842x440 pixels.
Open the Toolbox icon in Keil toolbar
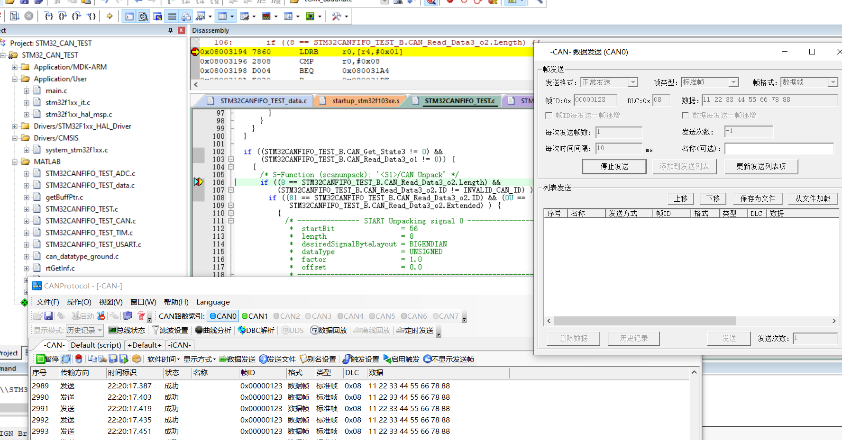(337, 16)
